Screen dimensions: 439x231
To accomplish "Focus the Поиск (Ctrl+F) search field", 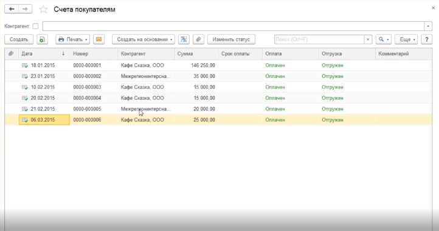I will [x=319, y=40].
